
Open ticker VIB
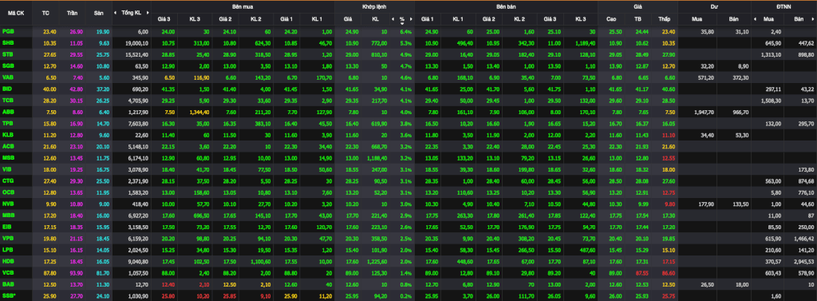point(8,169)
